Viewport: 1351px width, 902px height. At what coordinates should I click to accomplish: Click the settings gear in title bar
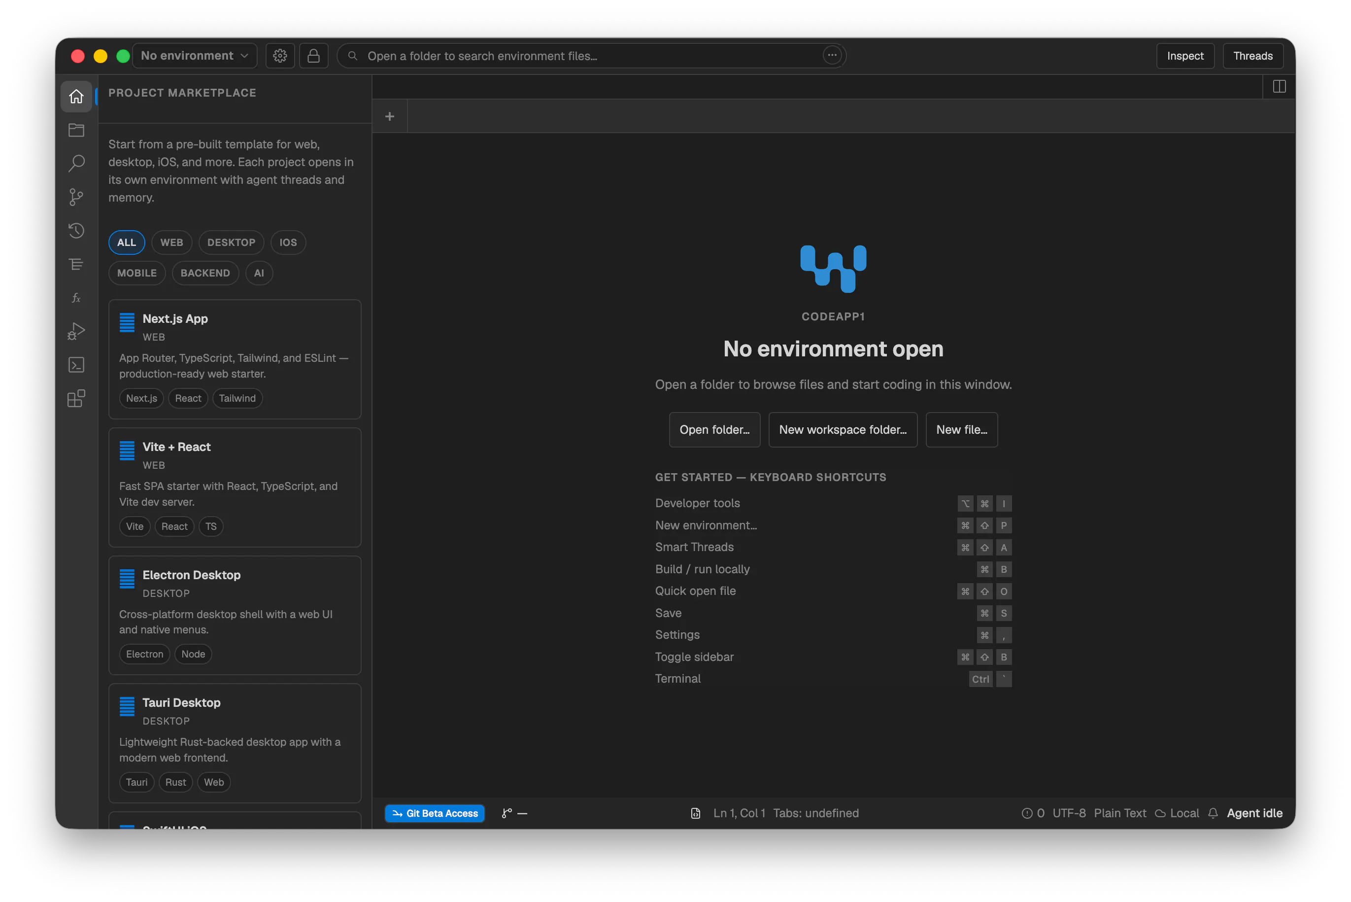(280, 56)
